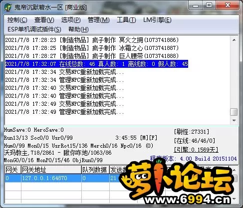Select highlighted log line 在线总数: 46
Viewport: 243px width, 208px height.
pos(97,64)
